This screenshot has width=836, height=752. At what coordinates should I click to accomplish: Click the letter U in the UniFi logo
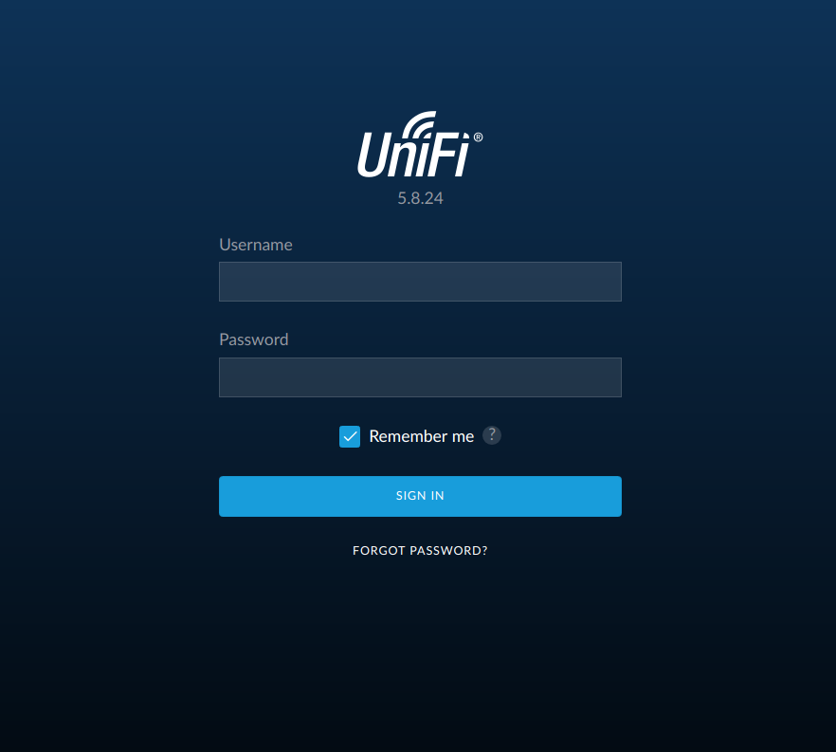pos(373,155)
